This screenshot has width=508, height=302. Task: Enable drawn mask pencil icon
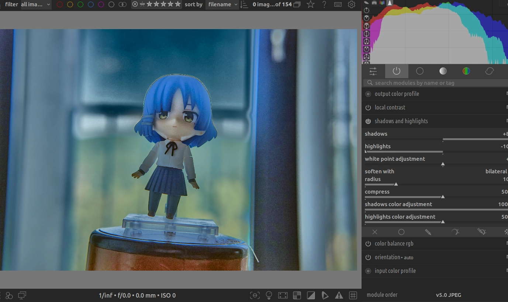(x=428, y=232)
